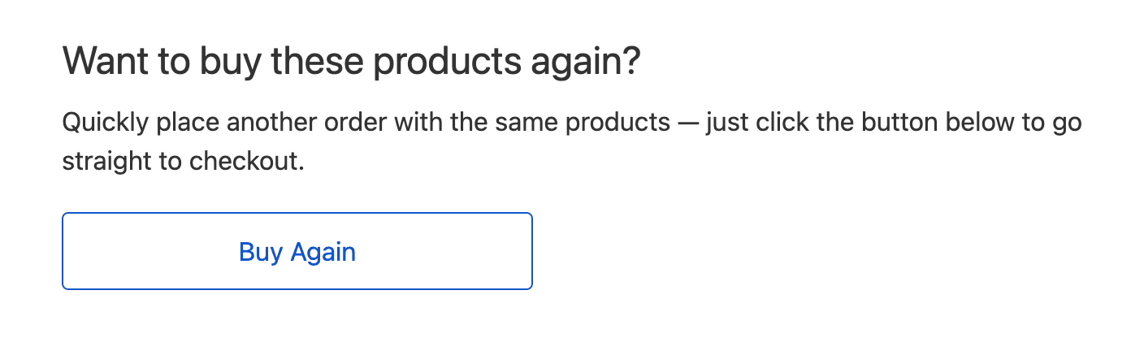
Task: Click the word 'go' in the description
Action: tap(1069, 125)
